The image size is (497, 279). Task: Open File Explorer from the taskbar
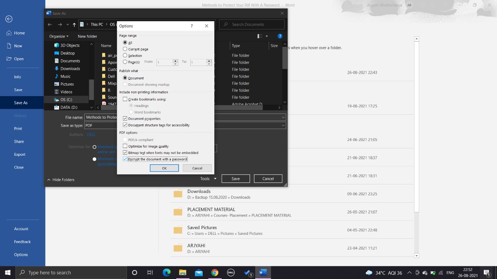182,272
